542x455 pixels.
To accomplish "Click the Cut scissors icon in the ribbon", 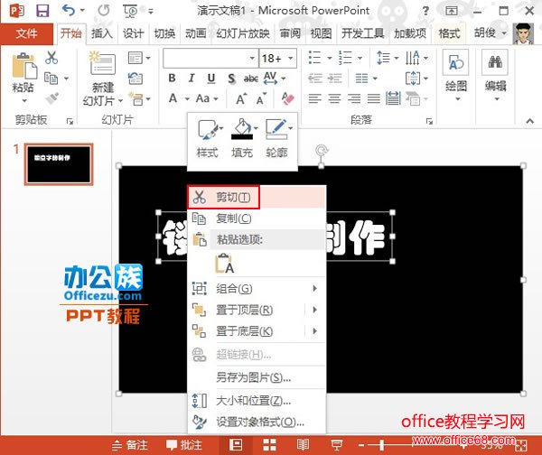I will tap(51, 58).
